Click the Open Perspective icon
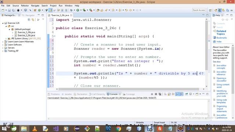This screenshot has width=235, height=132. (210, 10)
